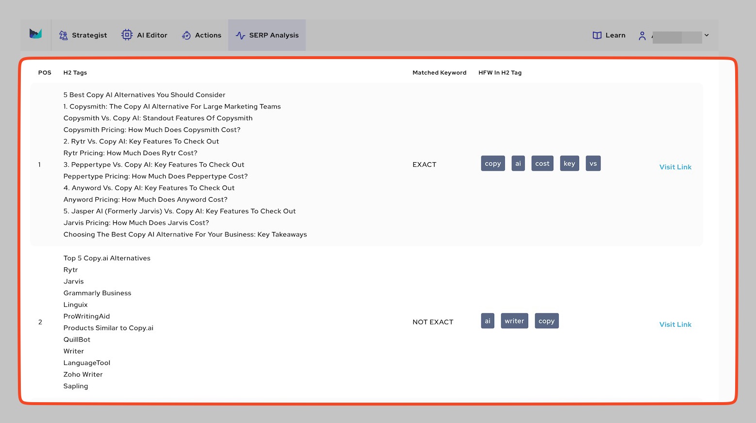Viewport: 756px width, 423px height.
Task: Click "Zoho Writer" H2 entry
Action: pos(83,375)
